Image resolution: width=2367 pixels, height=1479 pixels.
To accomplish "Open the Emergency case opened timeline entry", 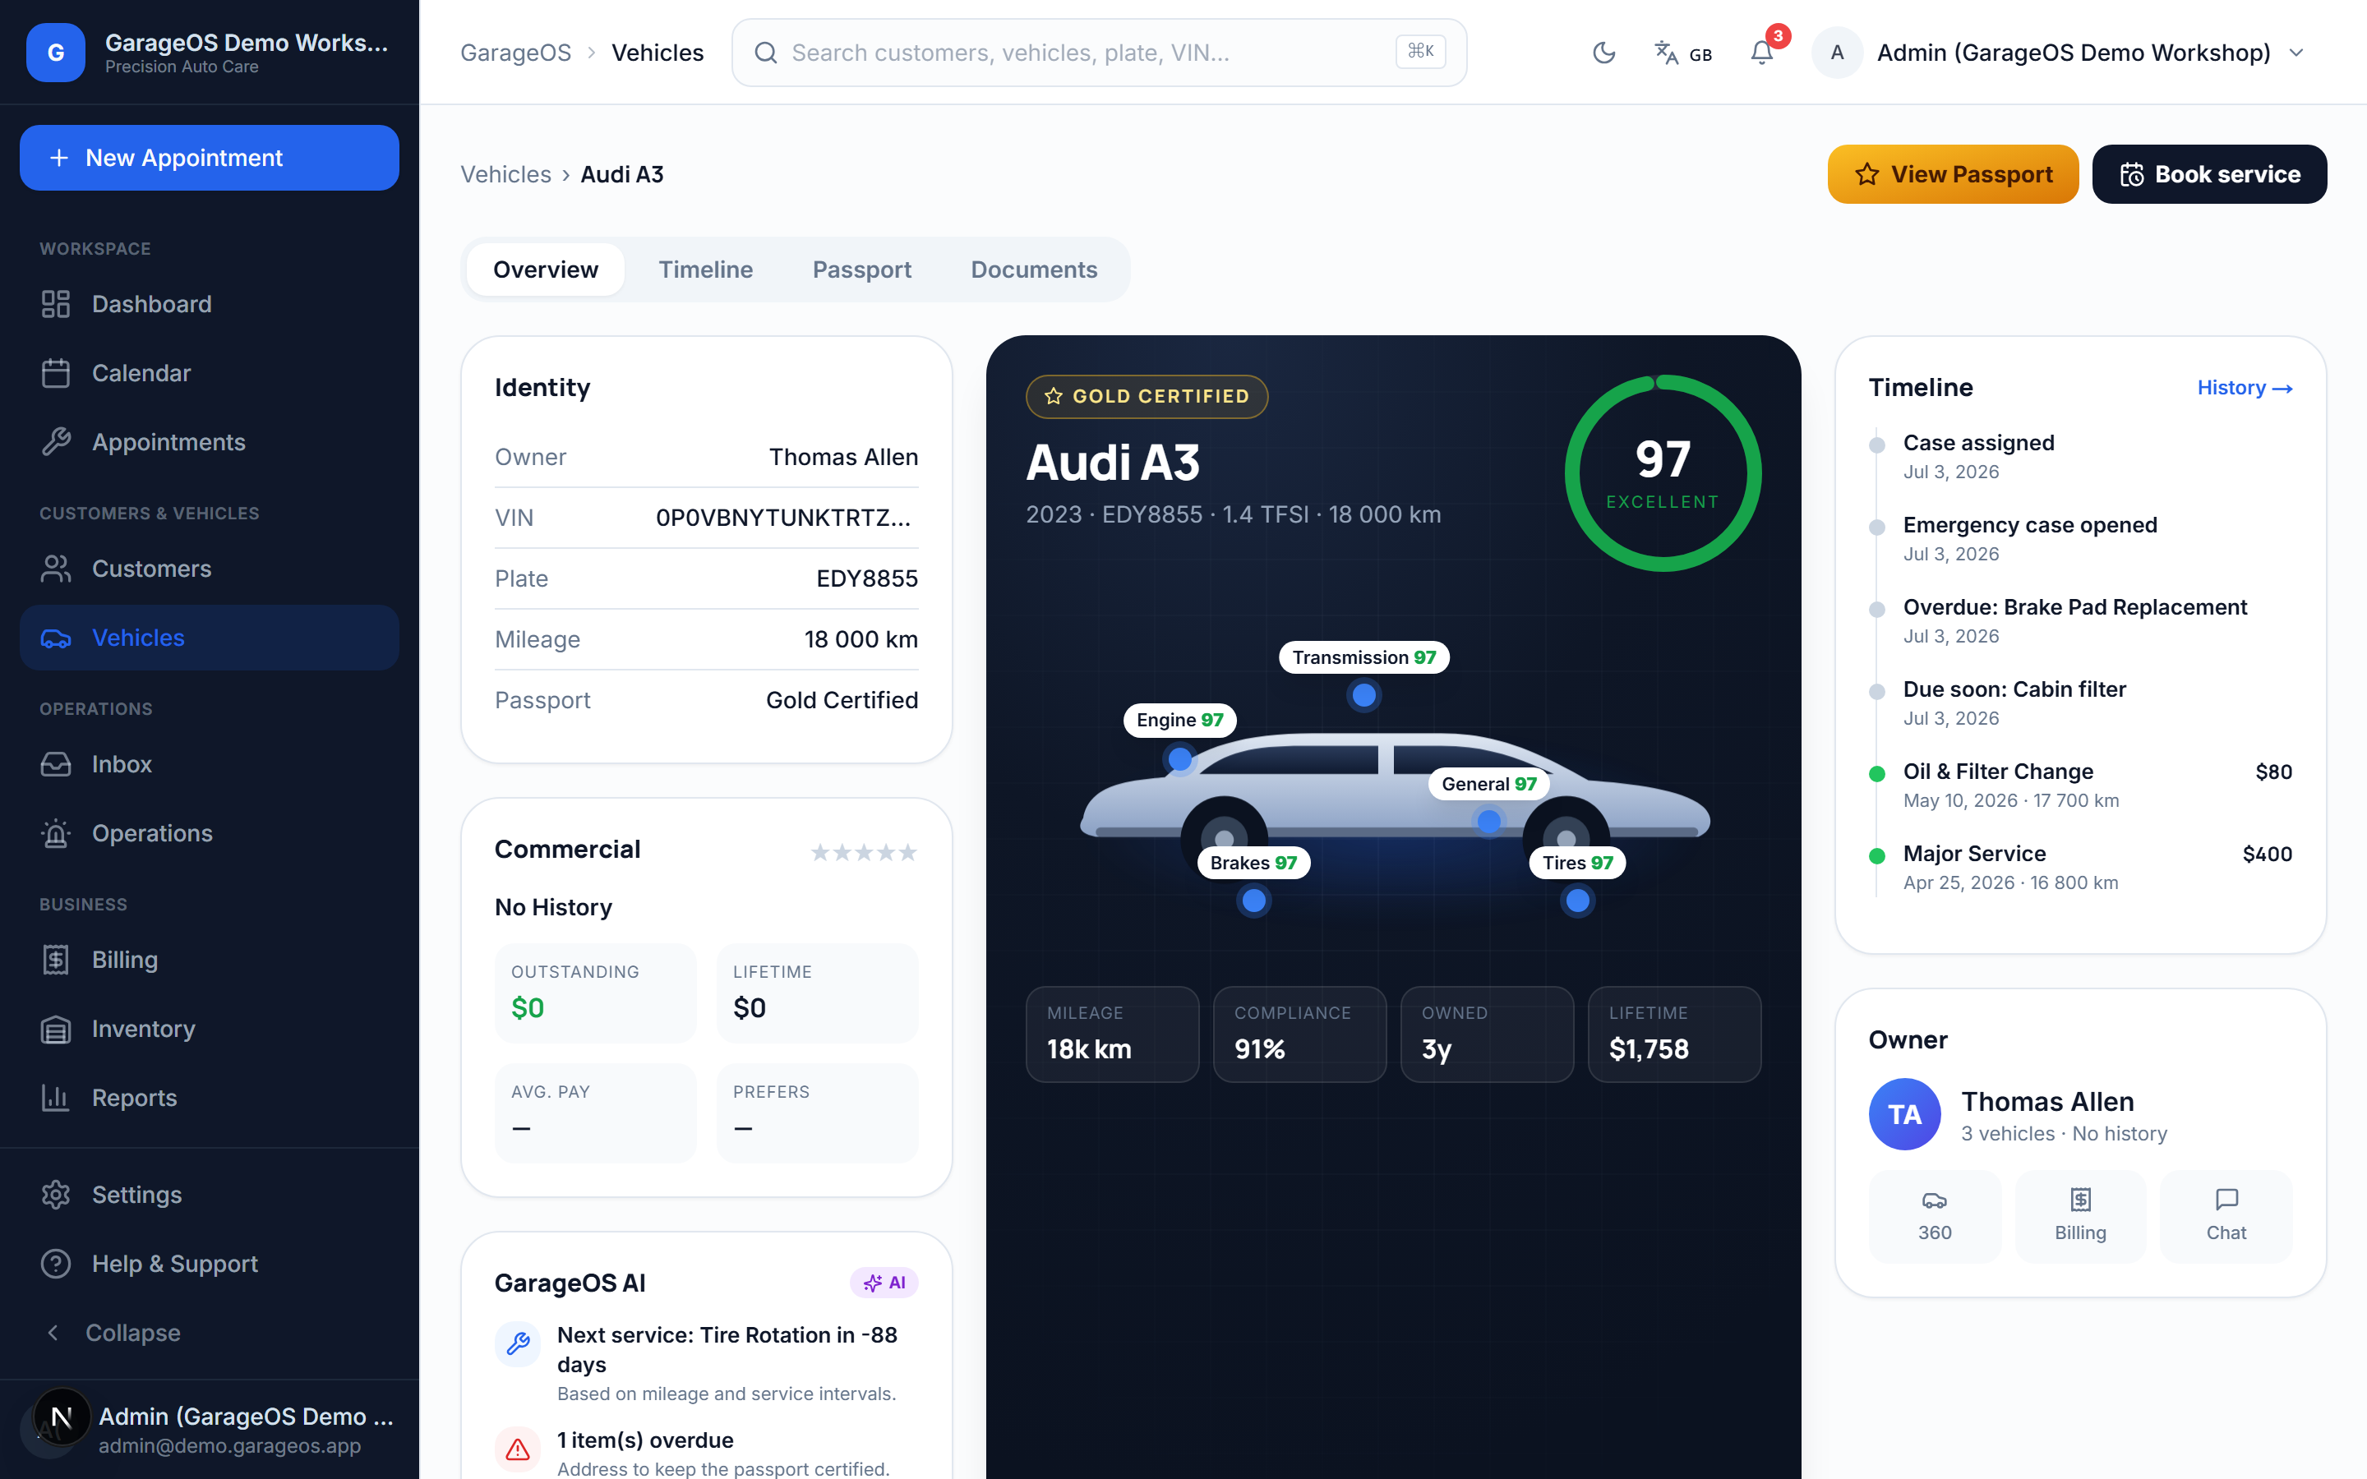I will coord(2080,539).
